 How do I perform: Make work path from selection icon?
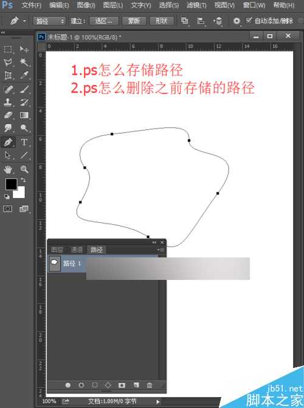(108, 385)
